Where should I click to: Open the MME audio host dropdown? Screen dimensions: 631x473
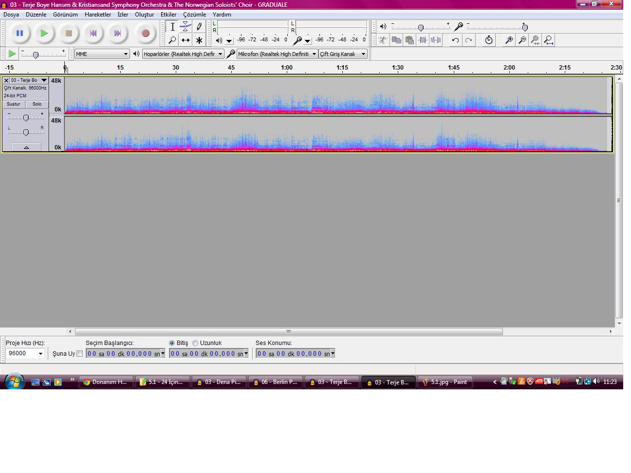102,54
